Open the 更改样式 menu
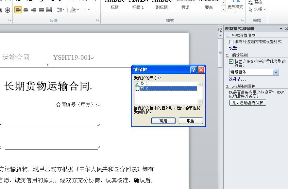The width and height of the screenshot is (288, 189). click(x=235, y=7)
